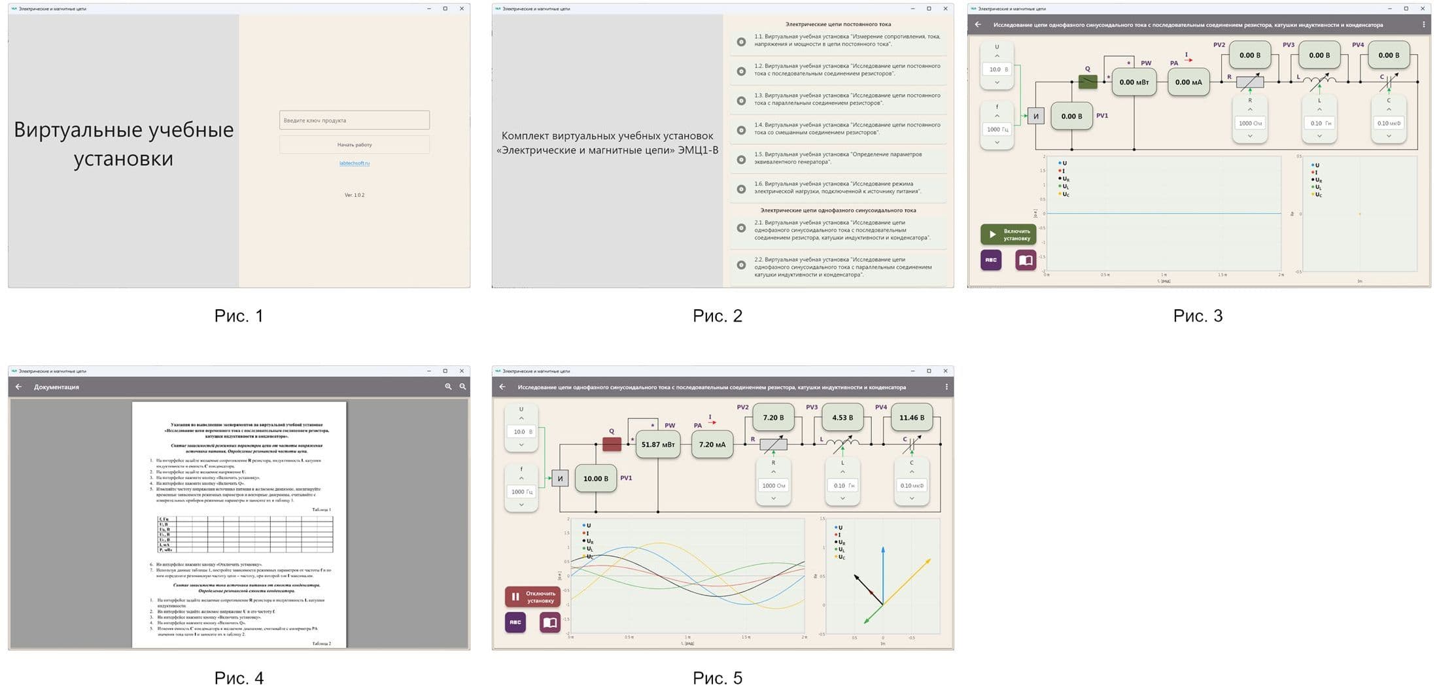The height and width of the screenshot is (691, 1439).
Task: Click variable inductor L symbol in Рис. 5
Action: [x=842, y=444]
